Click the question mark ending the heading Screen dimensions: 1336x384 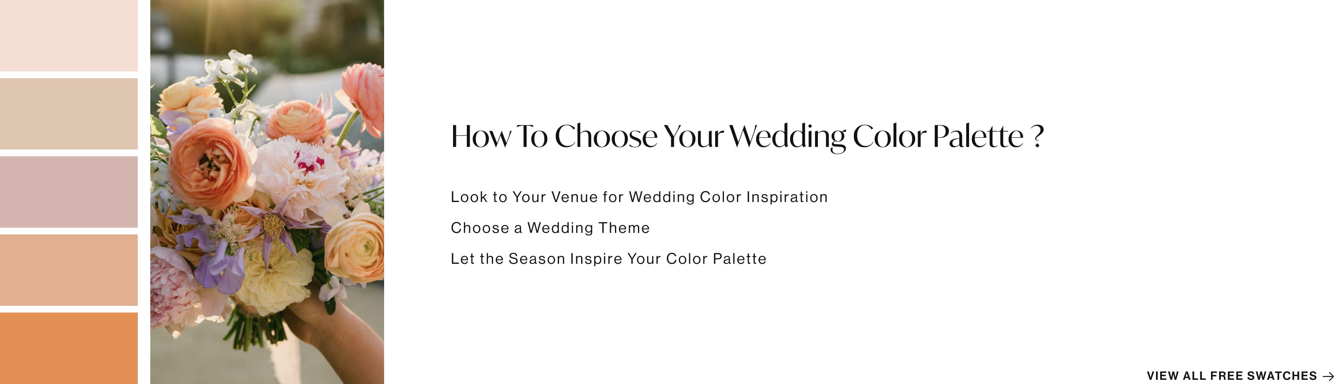(x=1038, y=136)
